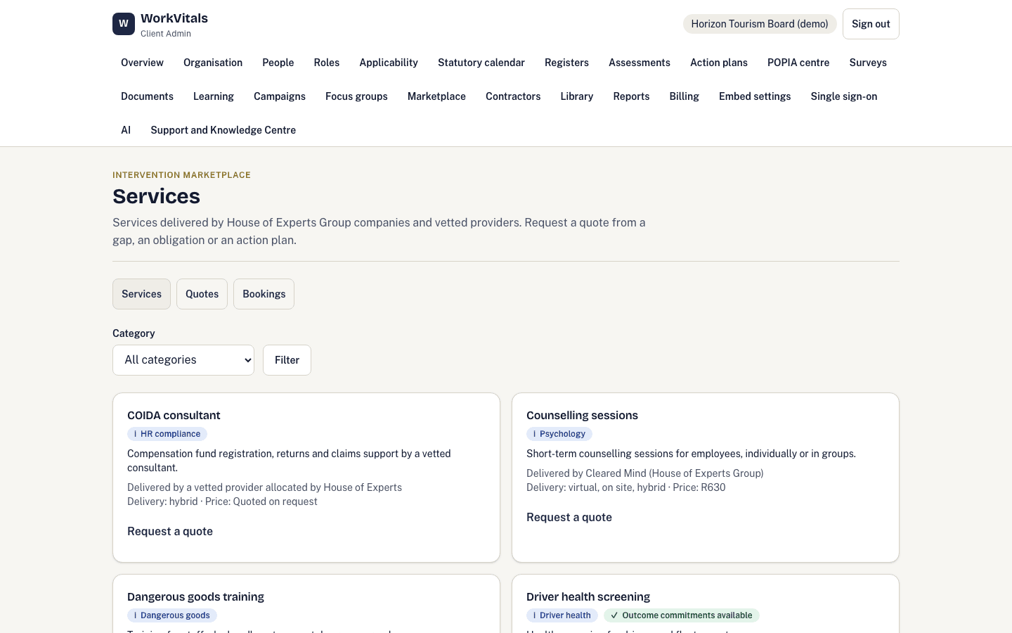Image resolution: width=1012 pixels, height=633 pixels.
Task: Click the Horizon Tourism Board (demo) label
Action: tap(760, 24)
